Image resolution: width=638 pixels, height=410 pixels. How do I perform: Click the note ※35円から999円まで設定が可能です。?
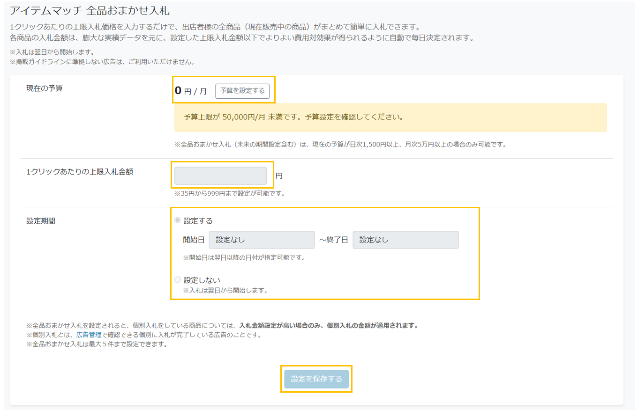230,193
